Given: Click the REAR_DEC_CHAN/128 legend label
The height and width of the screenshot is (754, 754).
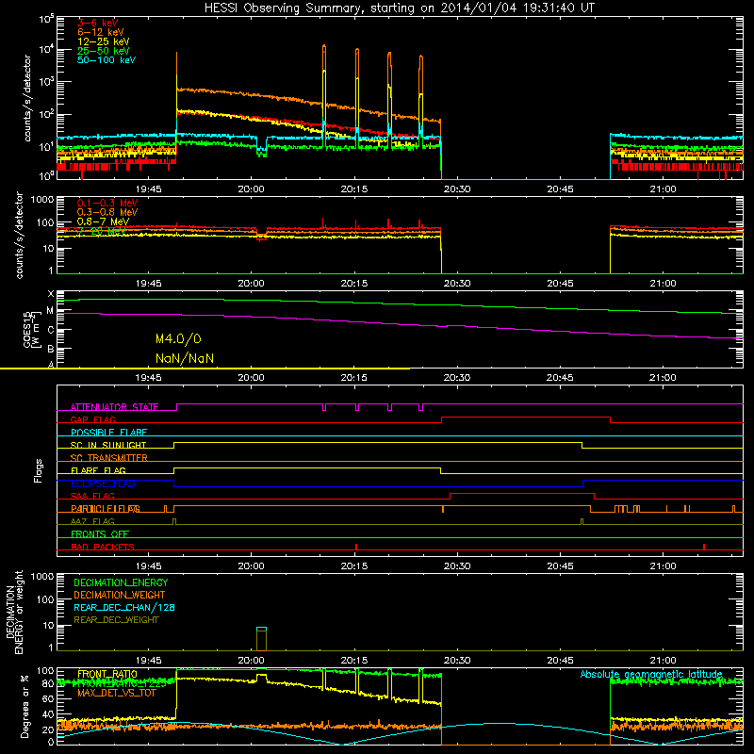Looking at the screenshot, I should [x=124, y=607].
